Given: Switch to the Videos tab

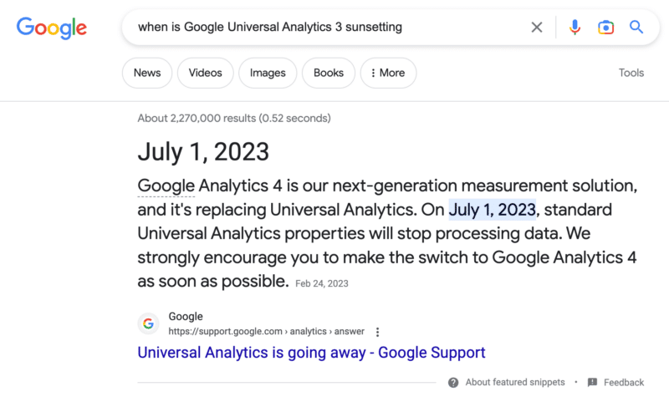Looking at the screenshot, I should pos(205,73).
